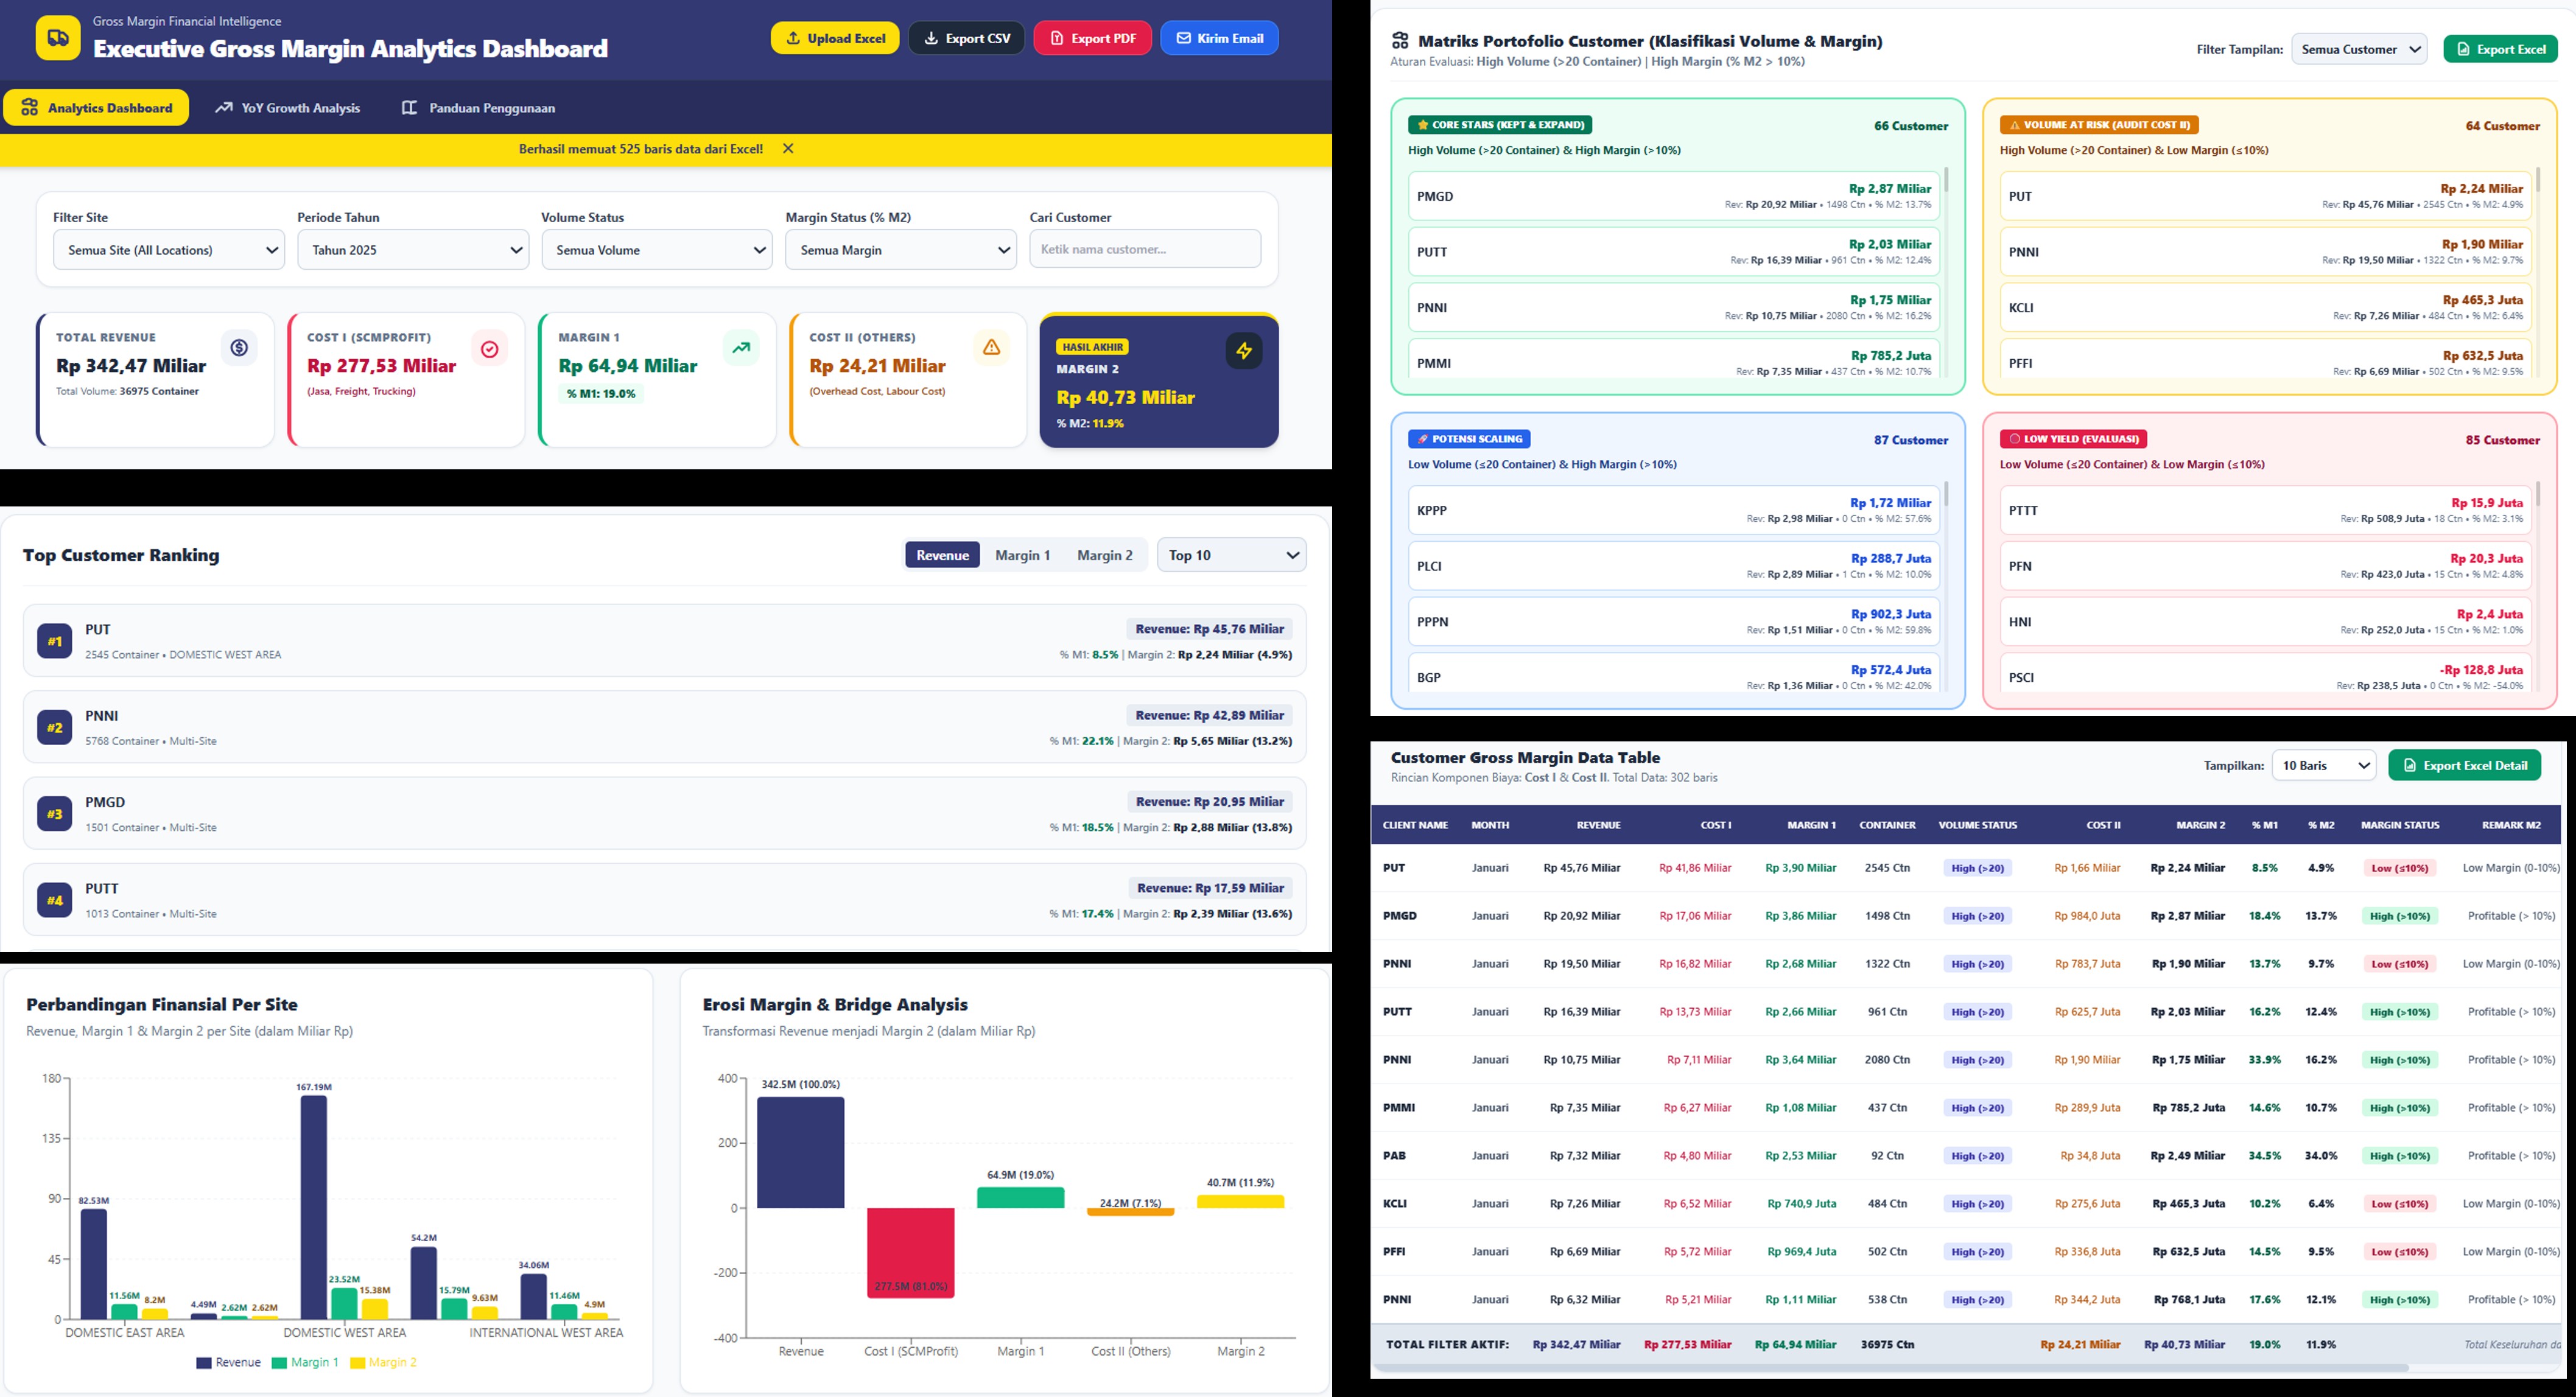
Task: Dismiss the yellow notification with X icon
Action: (788, 149)
